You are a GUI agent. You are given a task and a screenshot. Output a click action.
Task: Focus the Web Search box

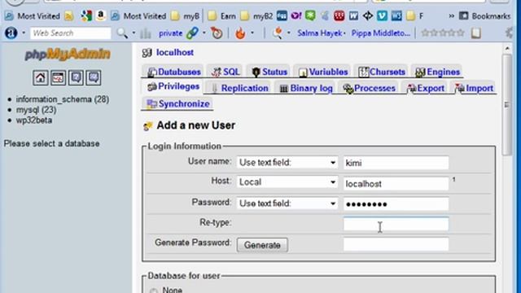click(71, 33)
